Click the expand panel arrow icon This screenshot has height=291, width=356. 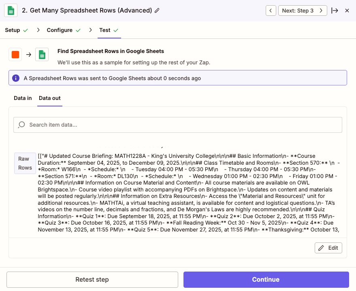(x=335, y=11)
